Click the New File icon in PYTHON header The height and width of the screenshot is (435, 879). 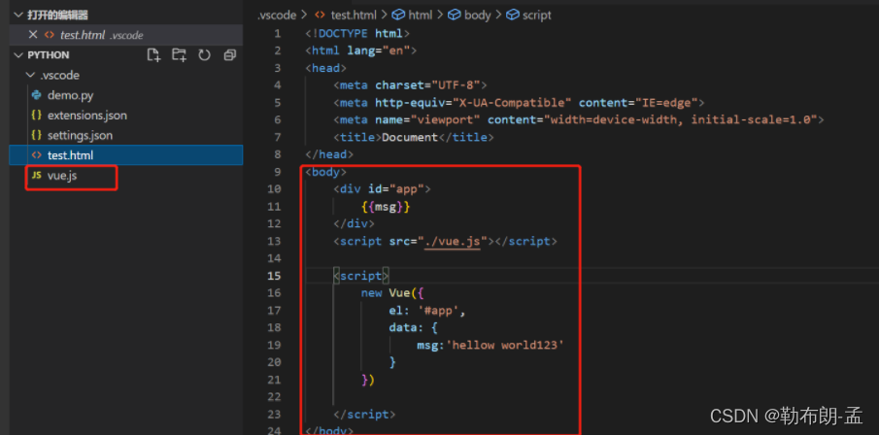pyautogui.click(x=153, y=55)
